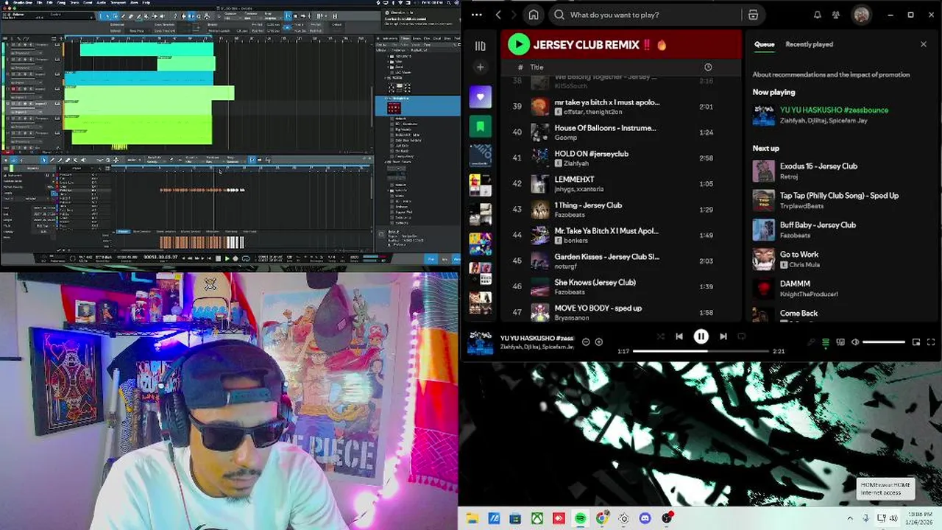Click Play in the Studio One transport

coord(227,258)
